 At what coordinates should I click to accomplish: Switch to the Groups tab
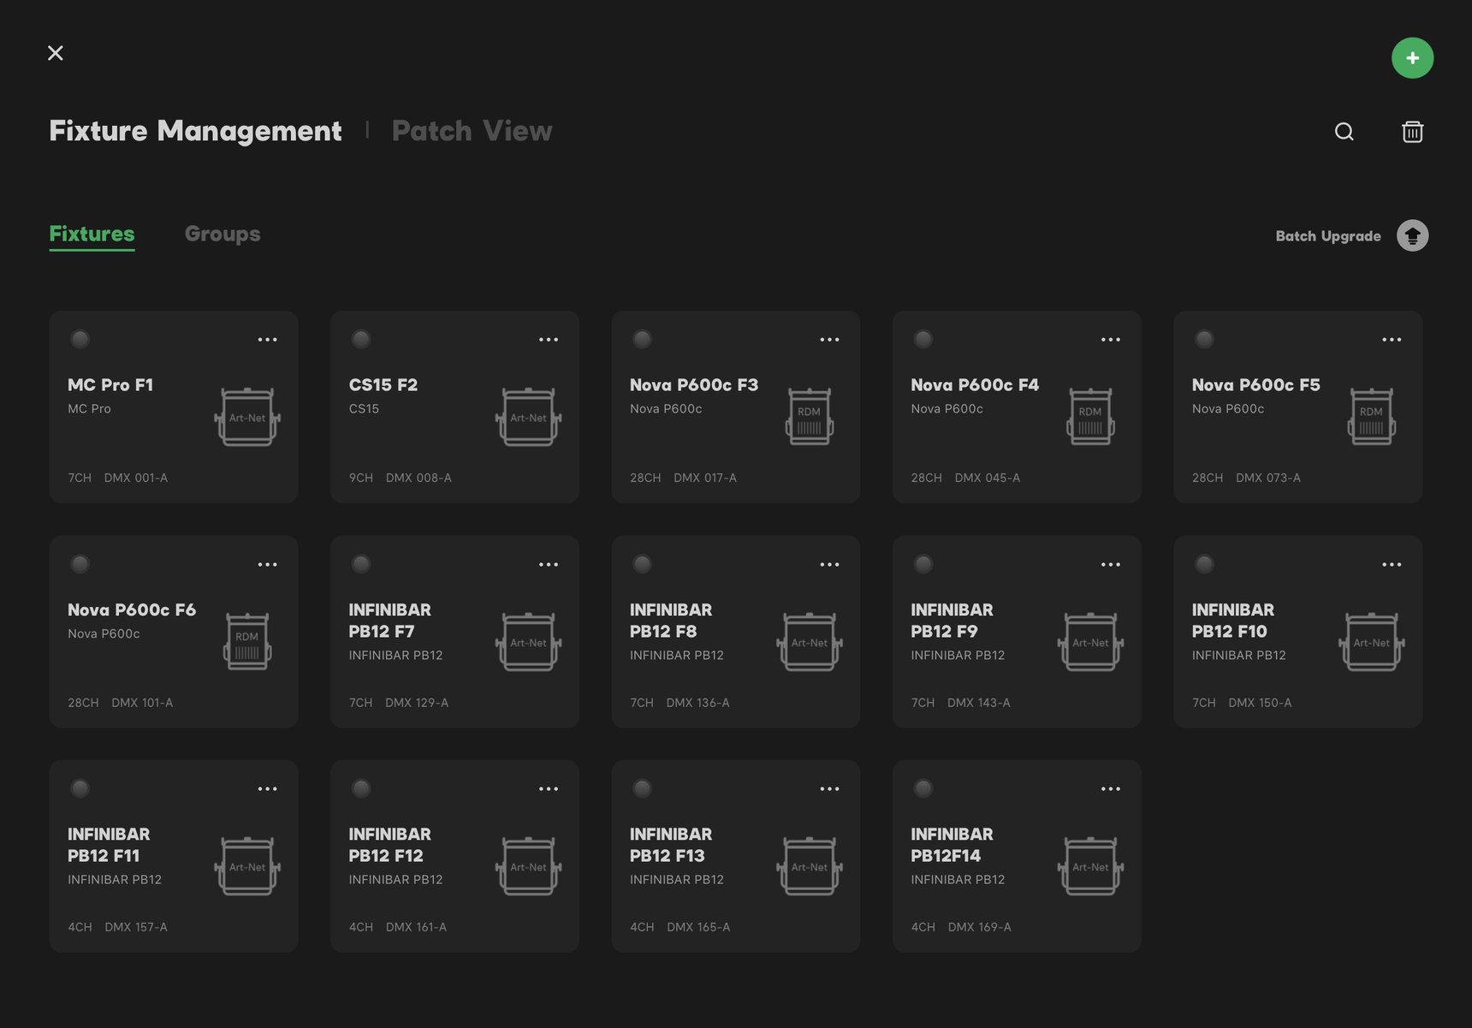(223, 234)
